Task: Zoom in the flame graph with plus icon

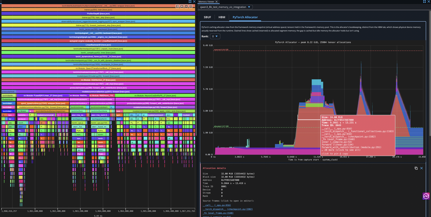Action: click(182, 6)
